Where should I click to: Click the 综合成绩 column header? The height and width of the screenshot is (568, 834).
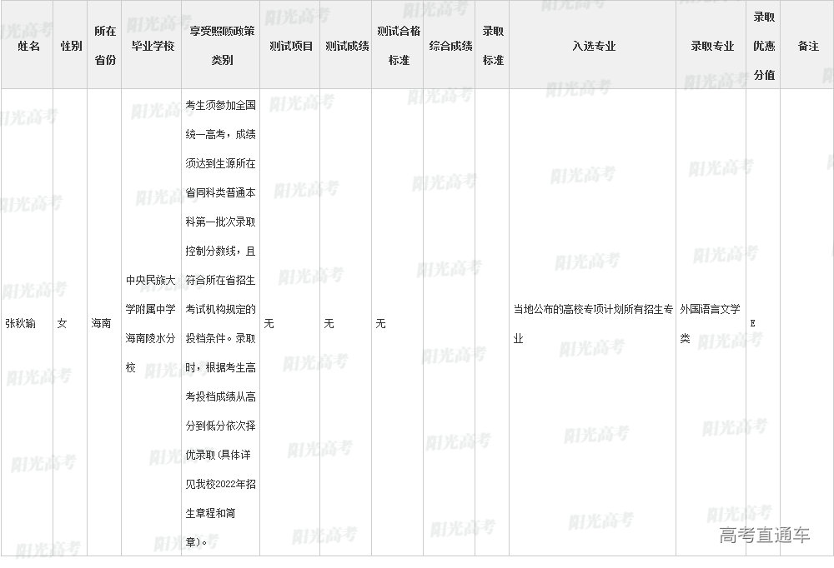point(450,46)
